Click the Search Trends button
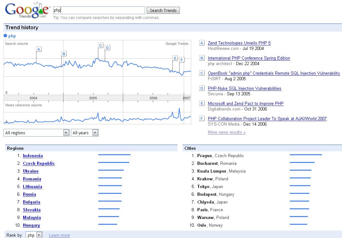Screen dimensions: 342x238 [x=163, y=10]
